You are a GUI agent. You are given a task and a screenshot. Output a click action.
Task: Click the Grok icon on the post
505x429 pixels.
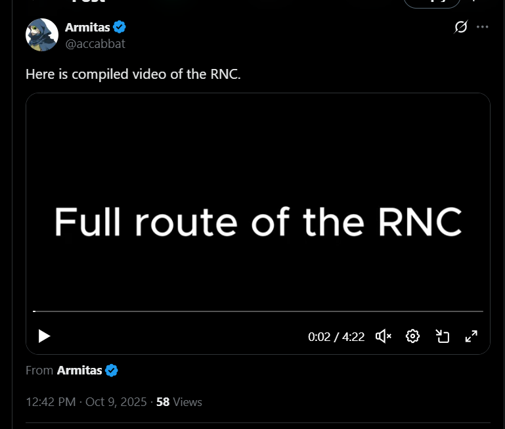(x=461, y=27)
